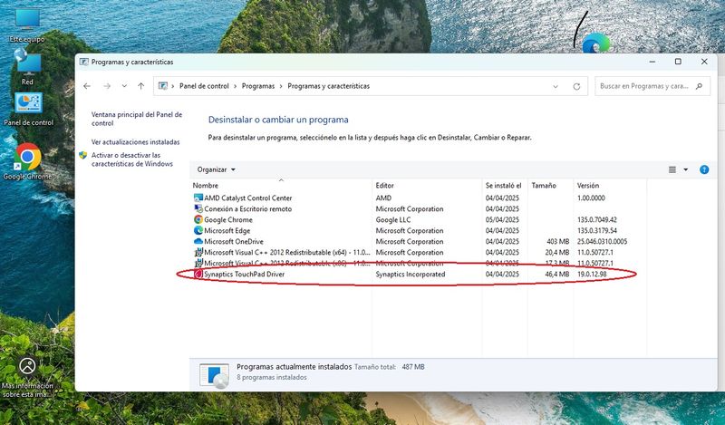Refresh the Programas y características list
725x425 pixels.
point(576,86)
